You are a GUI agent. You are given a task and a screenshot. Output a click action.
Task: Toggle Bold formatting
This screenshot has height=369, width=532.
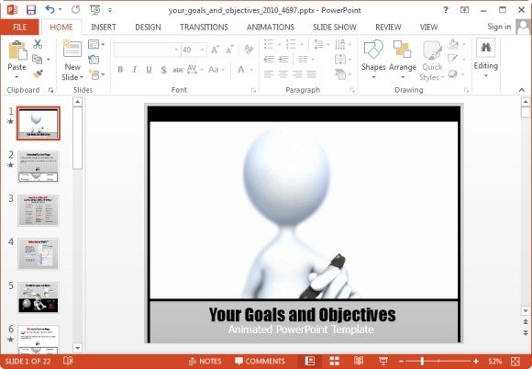click(120, 70)
